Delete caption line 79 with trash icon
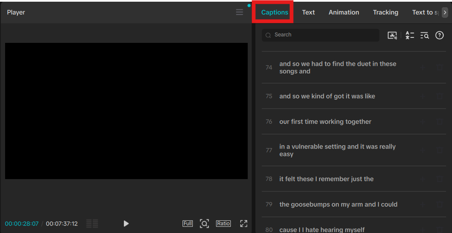 coord(440,205)
